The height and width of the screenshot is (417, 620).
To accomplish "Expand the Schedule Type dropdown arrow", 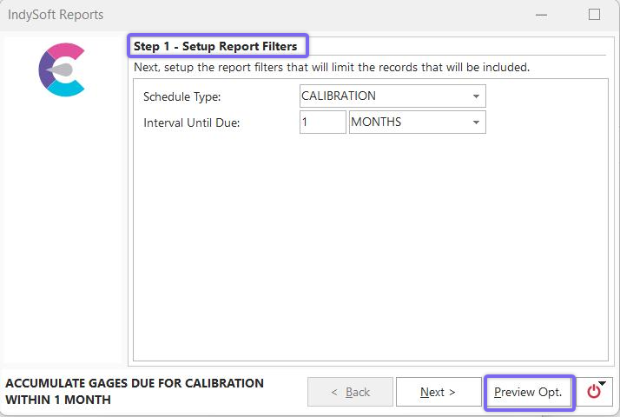I will point(477,96).
